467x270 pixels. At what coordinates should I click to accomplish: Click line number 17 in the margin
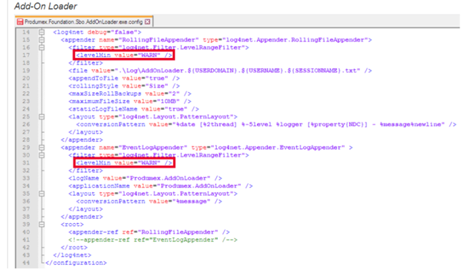pyautogui.click(x=26, y=55)
